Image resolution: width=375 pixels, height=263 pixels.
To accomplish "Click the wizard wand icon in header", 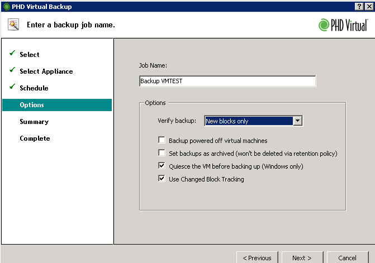I will 13,25.
